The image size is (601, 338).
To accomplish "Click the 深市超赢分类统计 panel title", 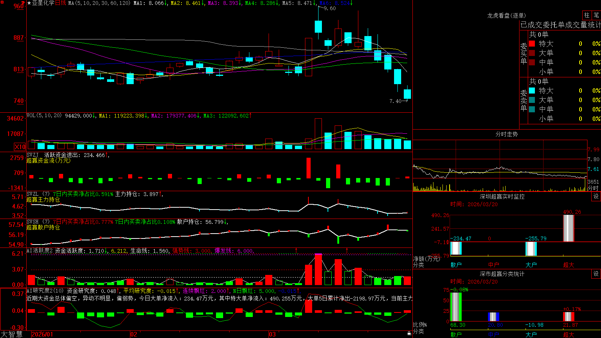I will tap(502, 274).
